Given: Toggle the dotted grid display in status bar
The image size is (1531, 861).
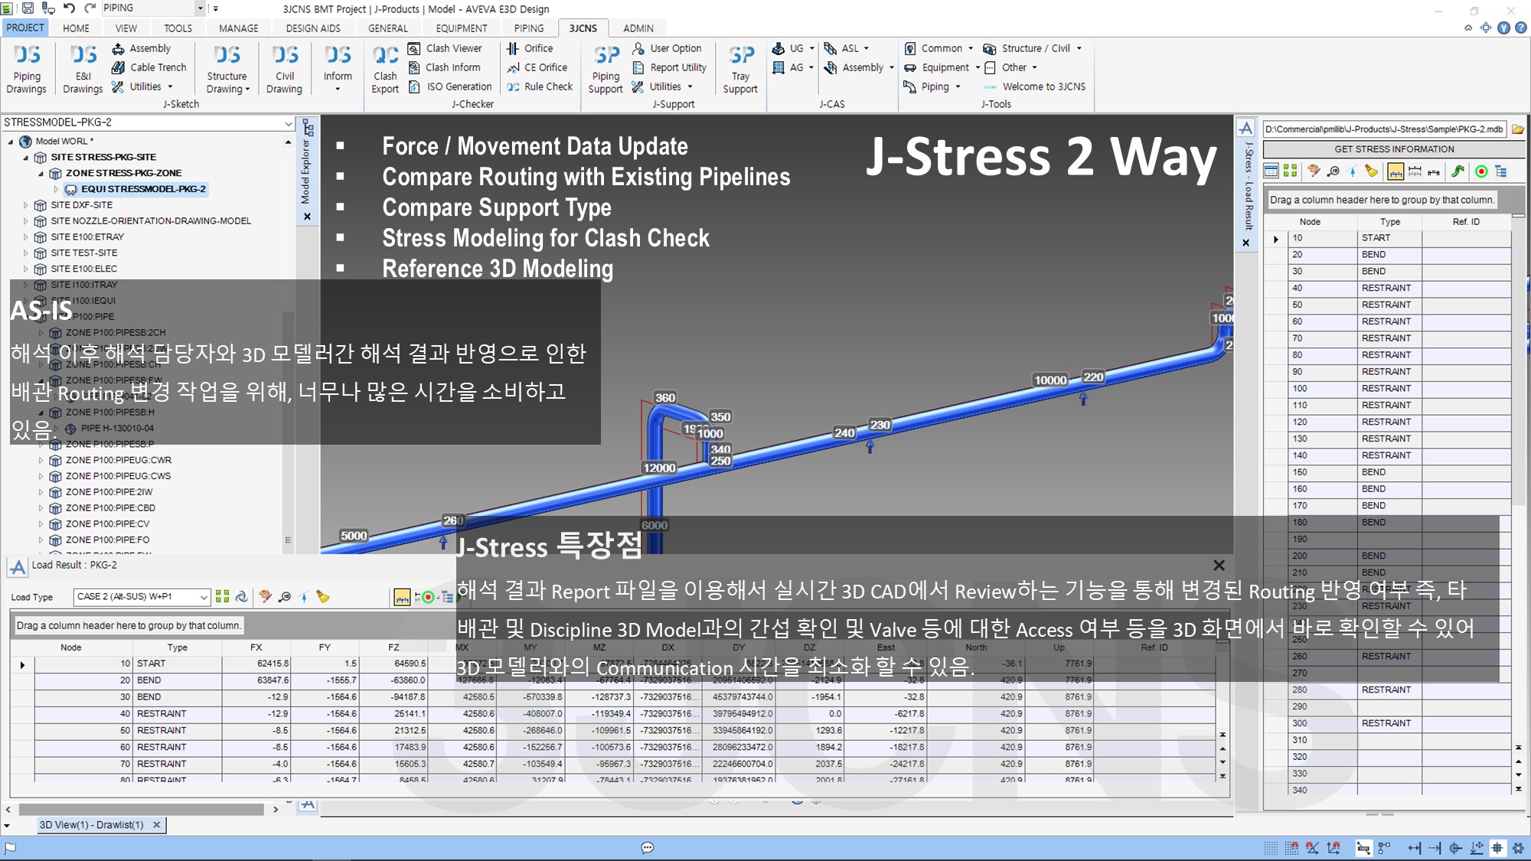Looking at the screenshot, I should [1271, 847].
